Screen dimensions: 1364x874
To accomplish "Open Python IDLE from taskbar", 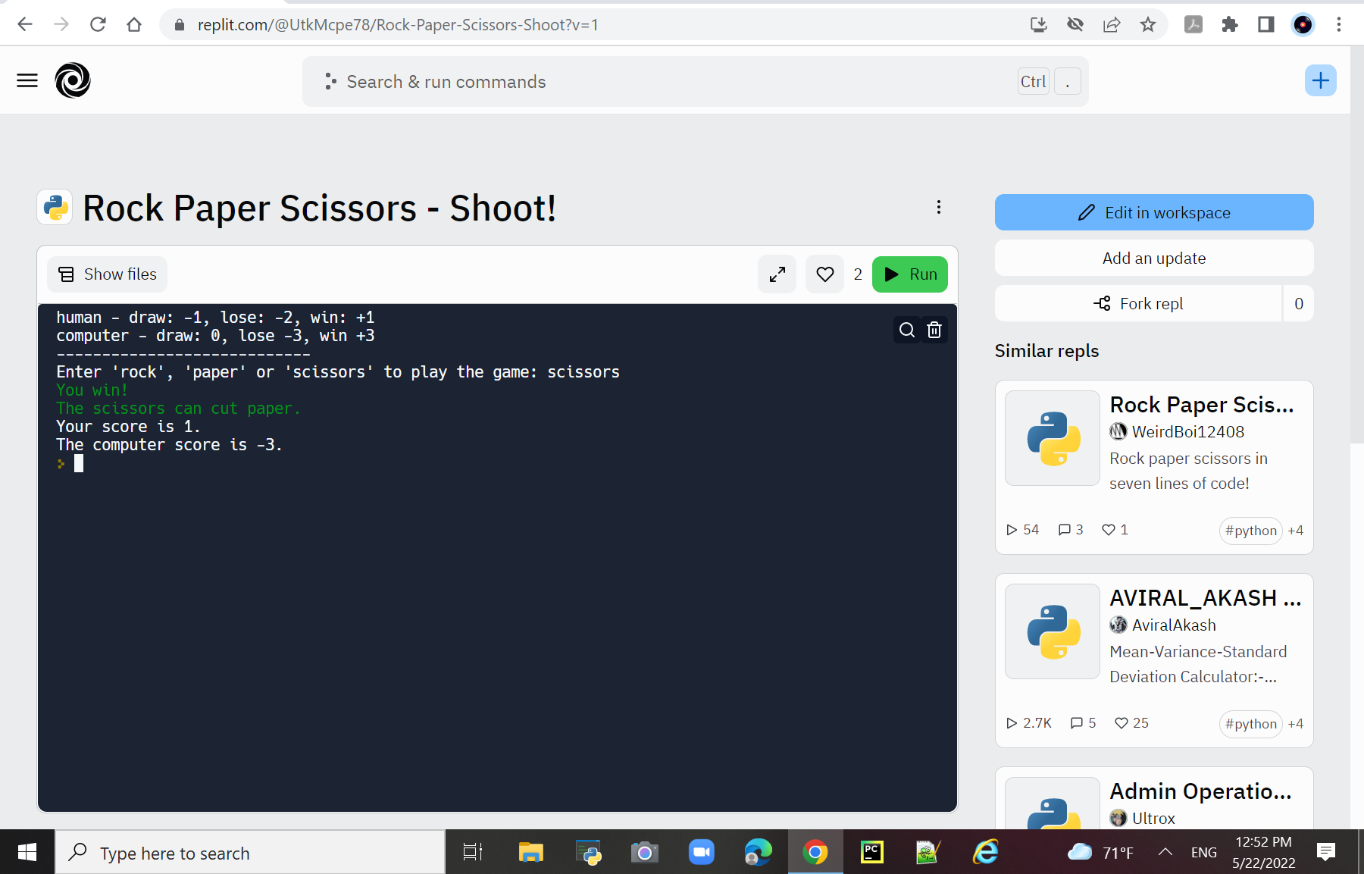I will click(x=588, y=852).
